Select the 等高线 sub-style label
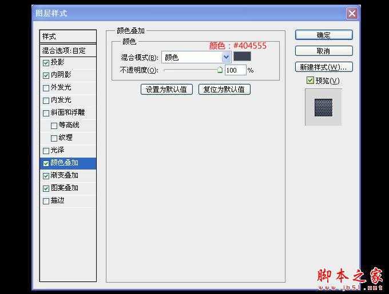The height and width of the screenshot is (294, 389). pyautogui.click(x=69, y=125)
